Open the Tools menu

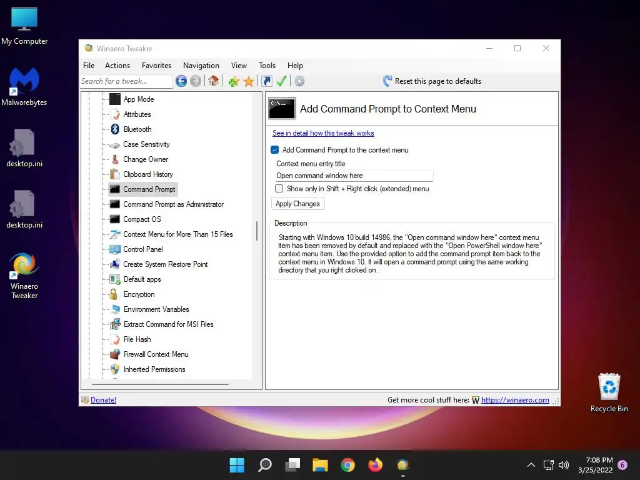click(267, 65)
